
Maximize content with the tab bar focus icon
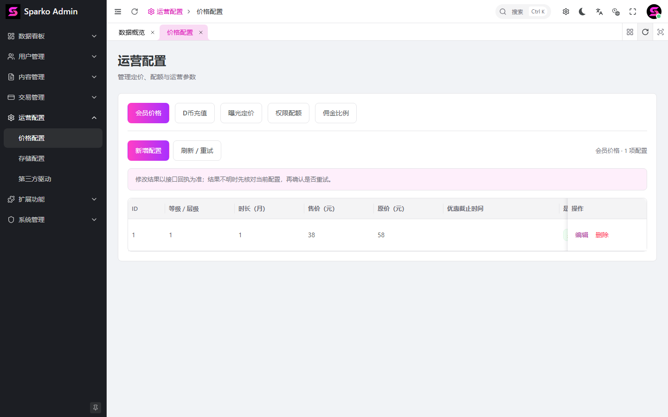coord(661,32)
